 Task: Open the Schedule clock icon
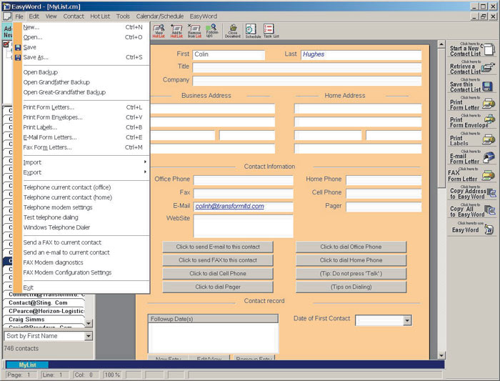(252, 29)
